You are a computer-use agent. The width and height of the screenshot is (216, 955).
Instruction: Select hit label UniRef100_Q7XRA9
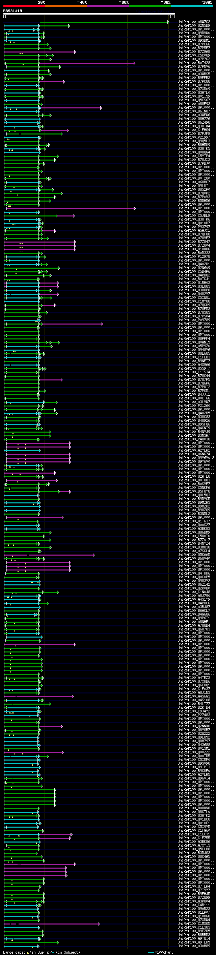pos(194,89)
